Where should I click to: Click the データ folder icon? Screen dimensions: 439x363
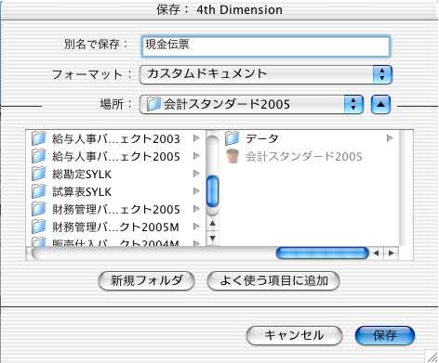[x=233, y=138]
